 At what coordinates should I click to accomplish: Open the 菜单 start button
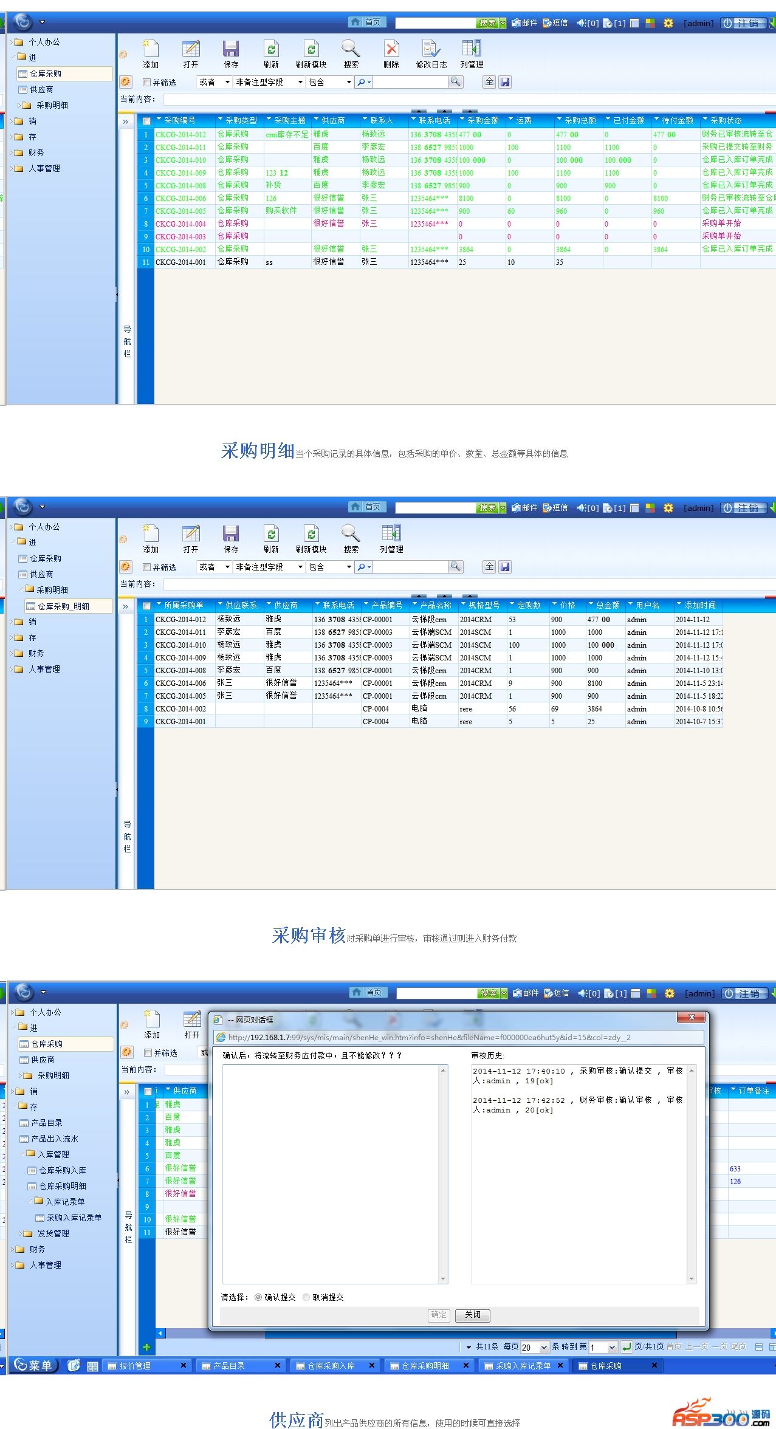point(34,1365)
